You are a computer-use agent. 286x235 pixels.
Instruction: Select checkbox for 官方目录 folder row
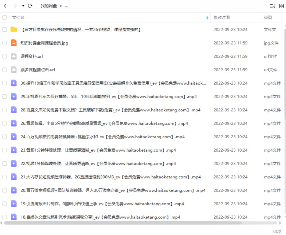[5, 29]
